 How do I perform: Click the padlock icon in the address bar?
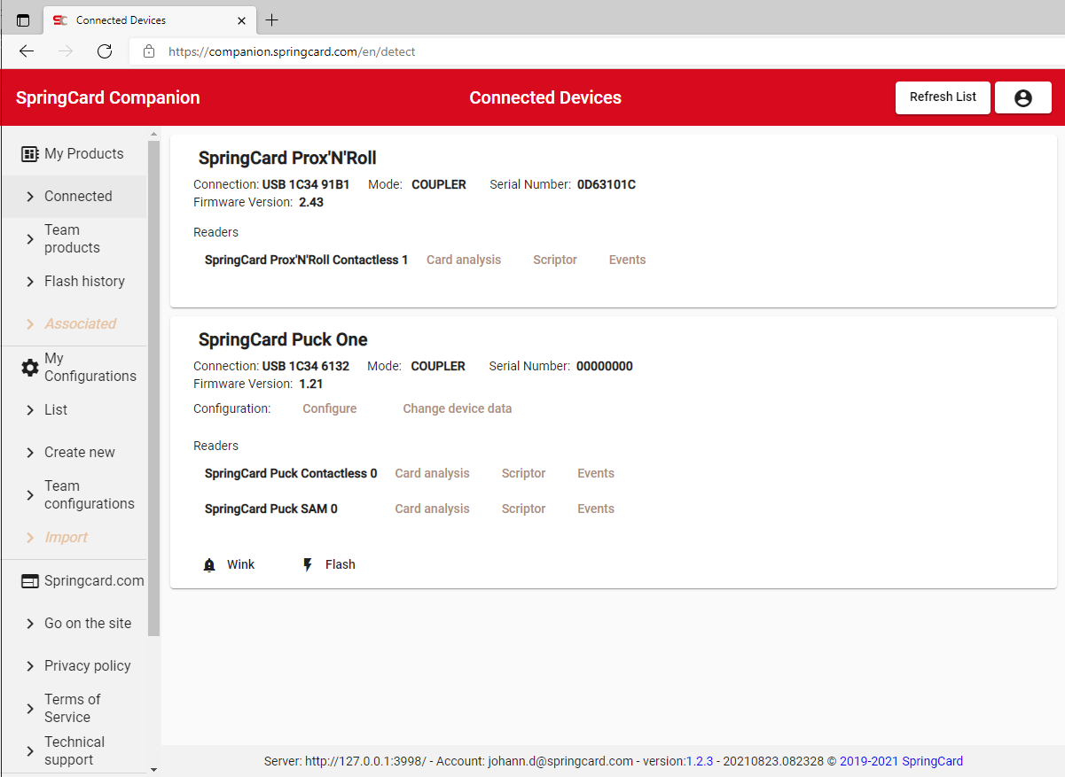click(x=148, y=51)
